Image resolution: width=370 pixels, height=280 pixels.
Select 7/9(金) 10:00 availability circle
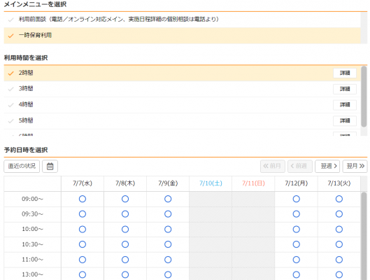(168, 229)
